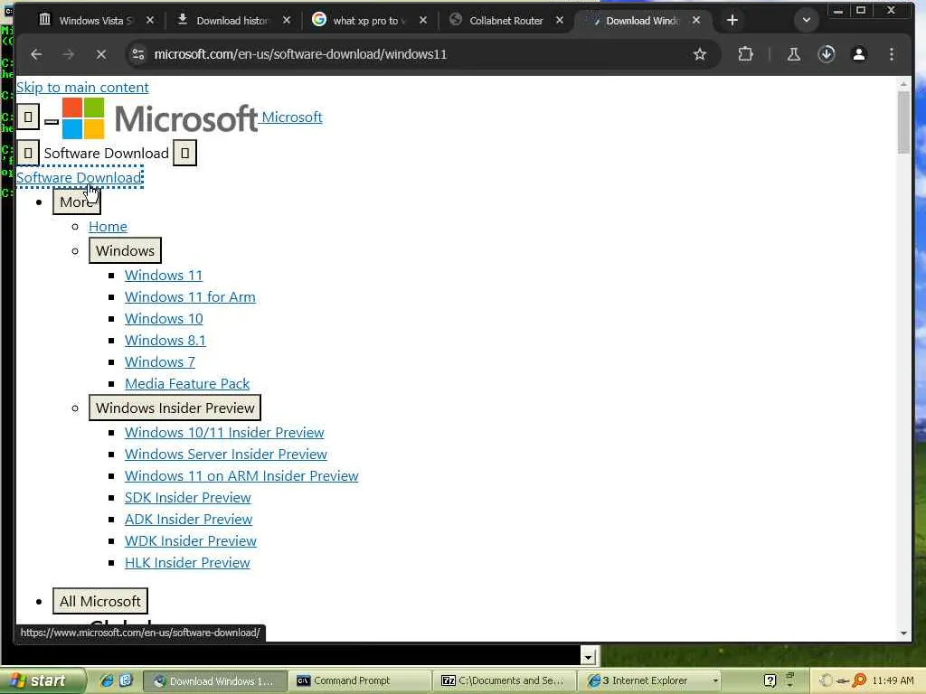Click the square button left of Microsoft logo
This screenshot has width=926, height=694.
tap(28, 117)
